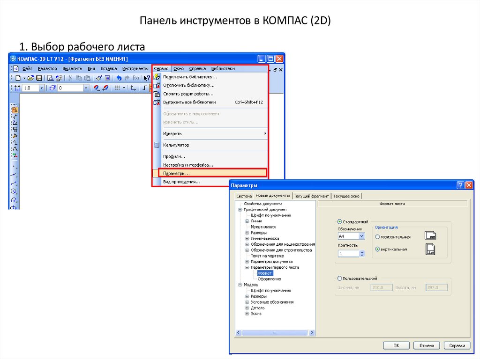Click the Calculator icon in Сервис menu
This screenshot has width=480, height=359.
[157, 145]
